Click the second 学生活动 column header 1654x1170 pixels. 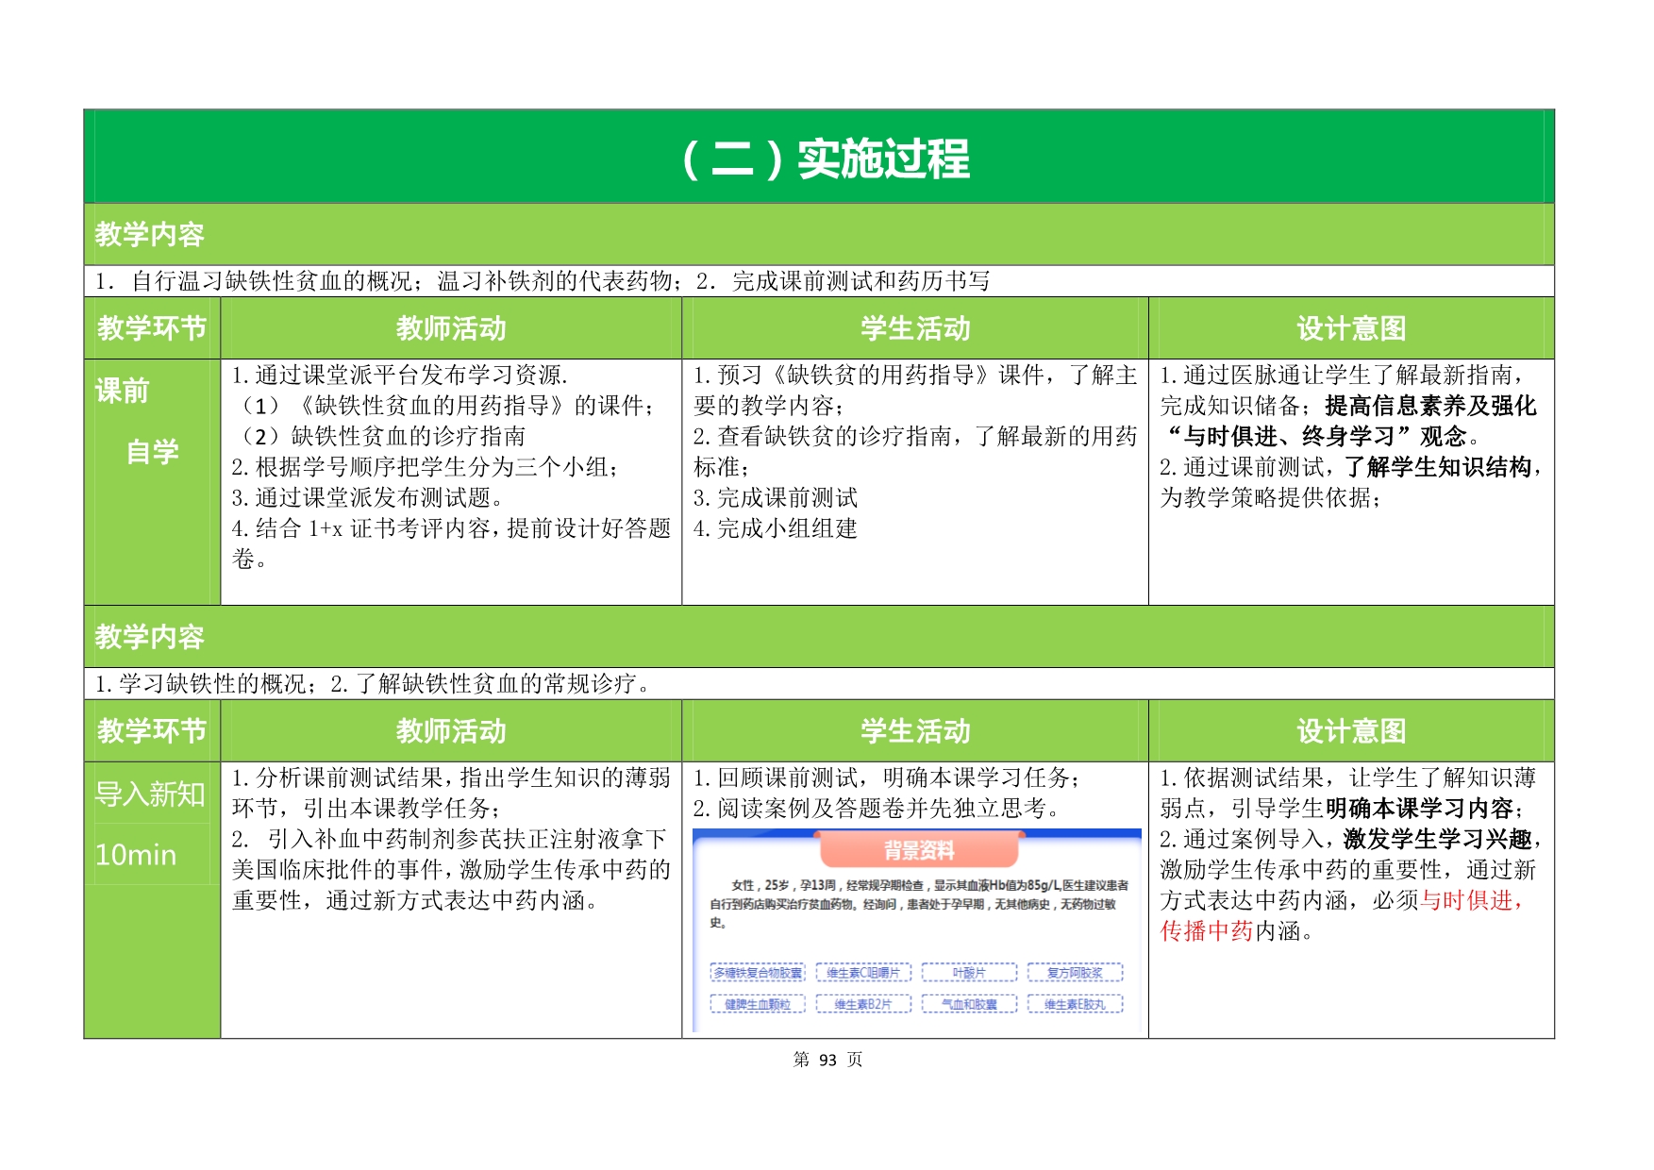914,731
